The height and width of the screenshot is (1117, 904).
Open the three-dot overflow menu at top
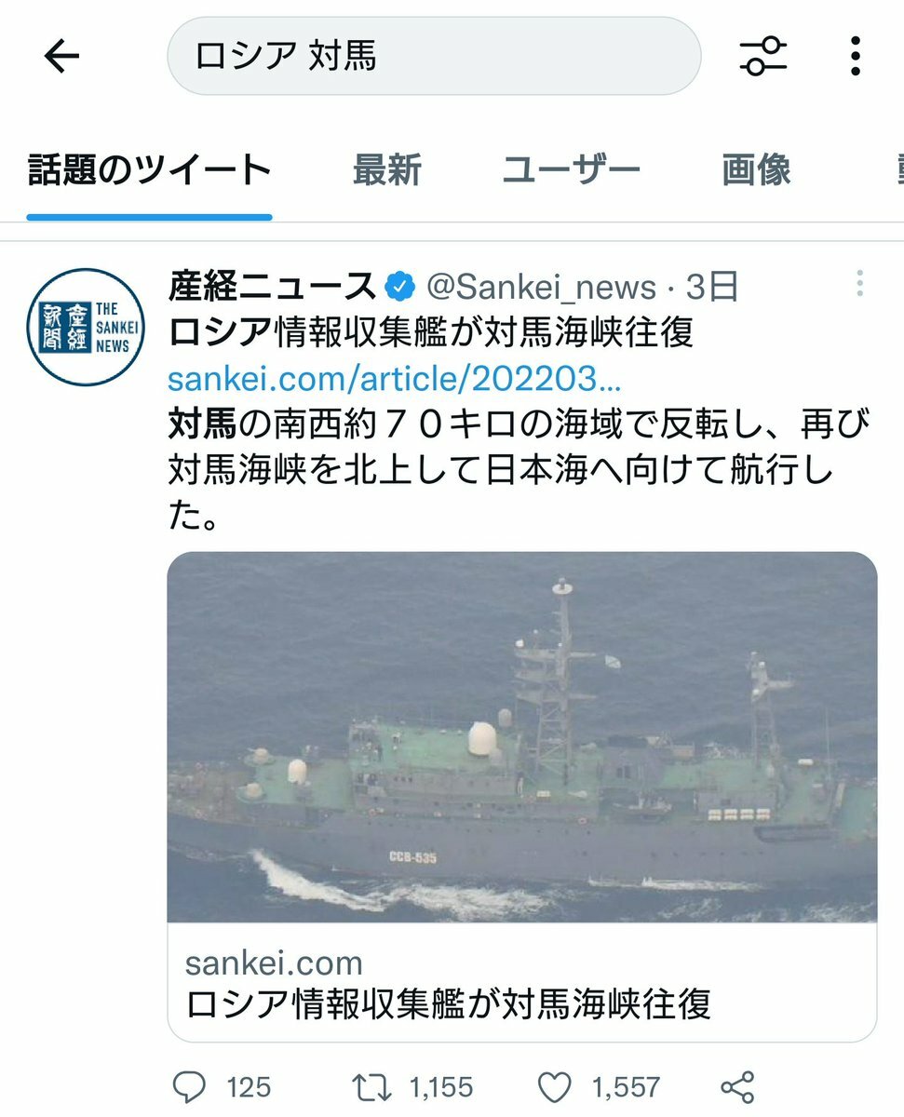(x=856, y=57)
